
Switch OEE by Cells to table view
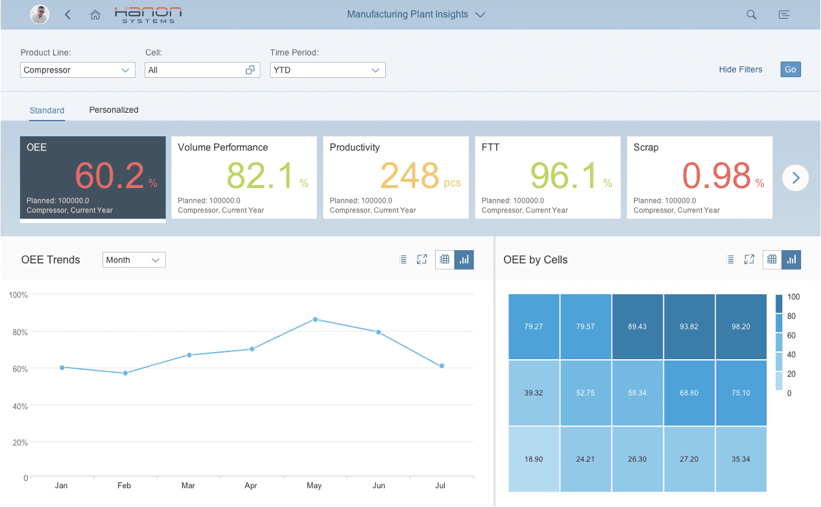(772, 259)
